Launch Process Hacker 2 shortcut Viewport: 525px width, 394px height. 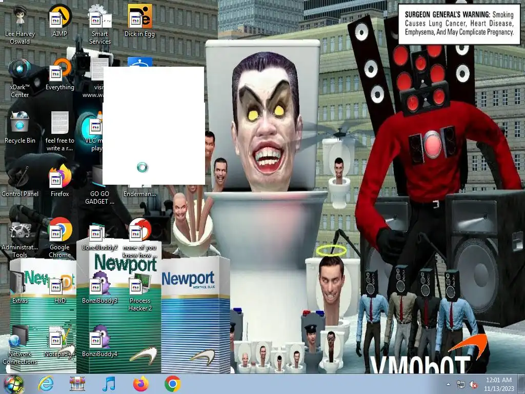(139, 292)
